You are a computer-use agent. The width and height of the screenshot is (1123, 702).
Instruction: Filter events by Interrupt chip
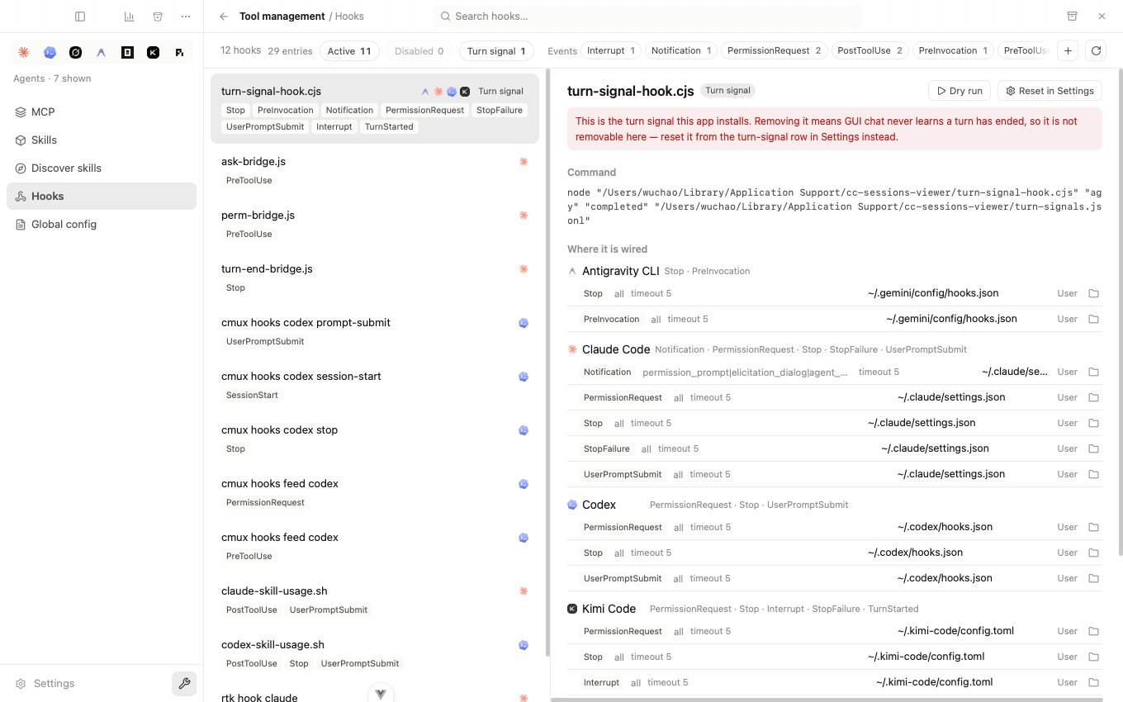click(611, 50)
